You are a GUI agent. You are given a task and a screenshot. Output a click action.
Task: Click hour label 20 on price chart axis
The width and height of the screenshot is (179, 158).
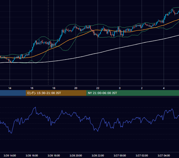[x=76, y=88]
